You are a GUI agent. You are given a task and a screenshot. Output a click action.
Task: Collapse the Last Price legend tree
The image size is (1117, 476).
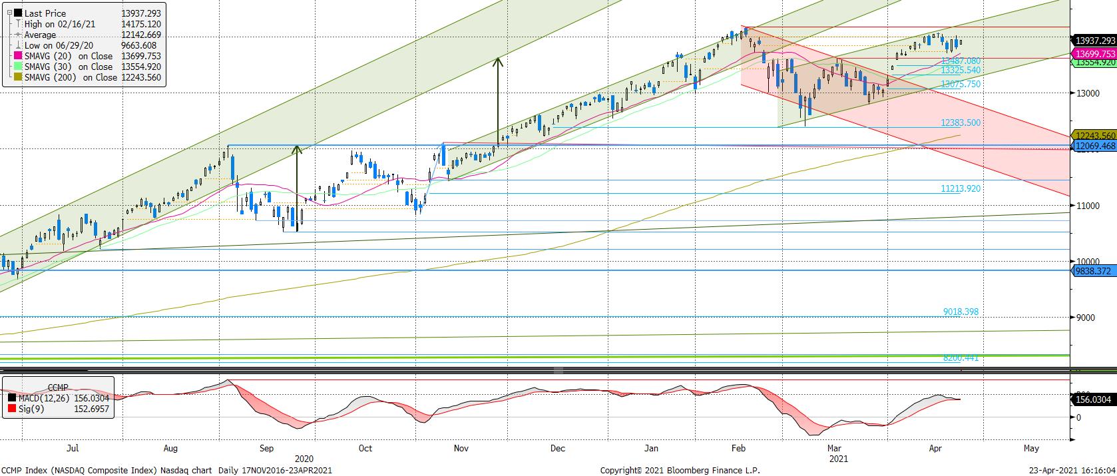9,13
